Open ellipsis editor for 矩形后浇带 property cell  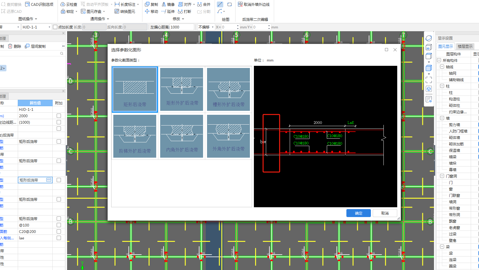(49, 180)
